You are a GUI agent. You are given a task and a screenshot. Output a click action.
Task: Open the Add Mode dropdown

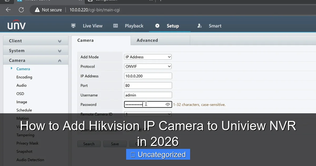tap(147, 57)
